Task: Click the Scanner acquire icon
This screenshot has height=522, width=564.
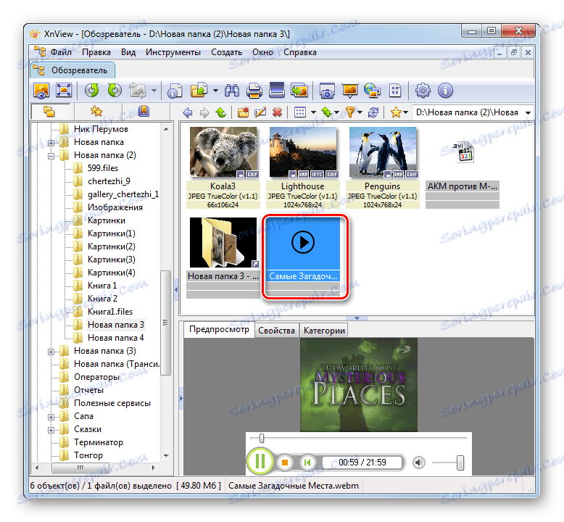Action: click(277, 90)
